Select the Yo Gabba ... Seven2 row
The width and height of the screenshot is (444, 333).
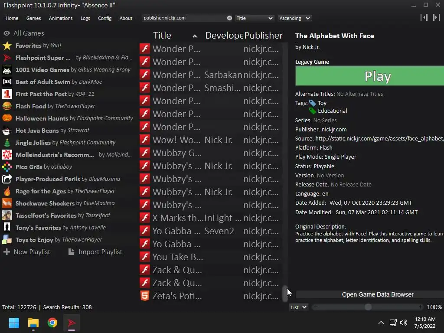(210, 231)
